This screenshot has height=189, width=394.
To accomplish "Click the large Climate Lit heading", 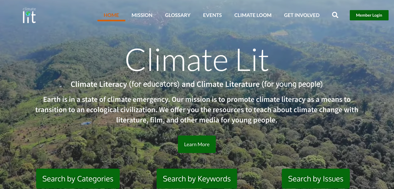I will pos(197,60).
